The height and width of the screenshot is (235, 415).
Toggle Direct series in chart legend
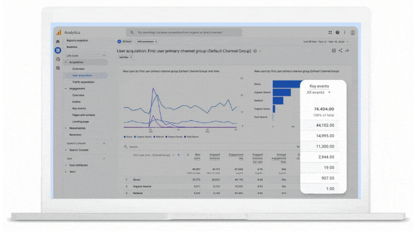pyautogui.click(x=128, y=137)
